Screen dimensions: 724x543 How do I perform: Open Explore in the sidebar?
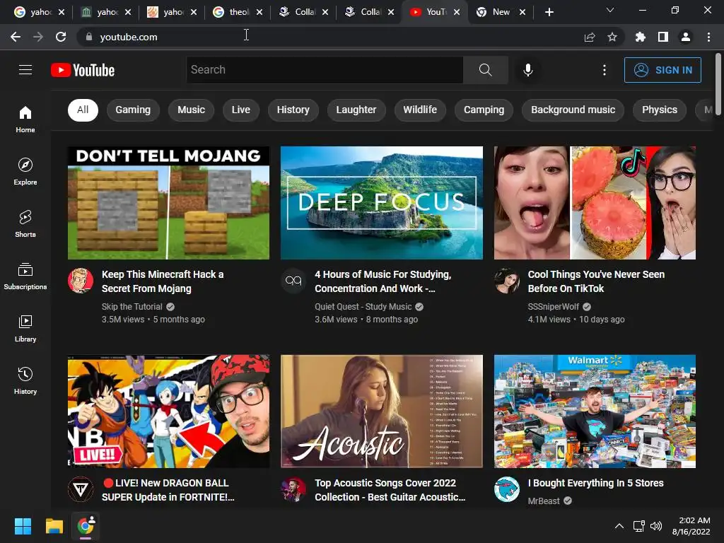point(25,171)
